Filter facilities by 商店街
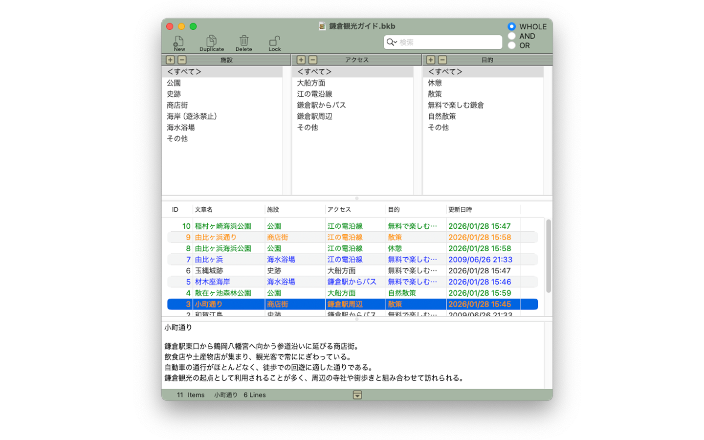This screenshot has height=440, width=704. point(222,105)
